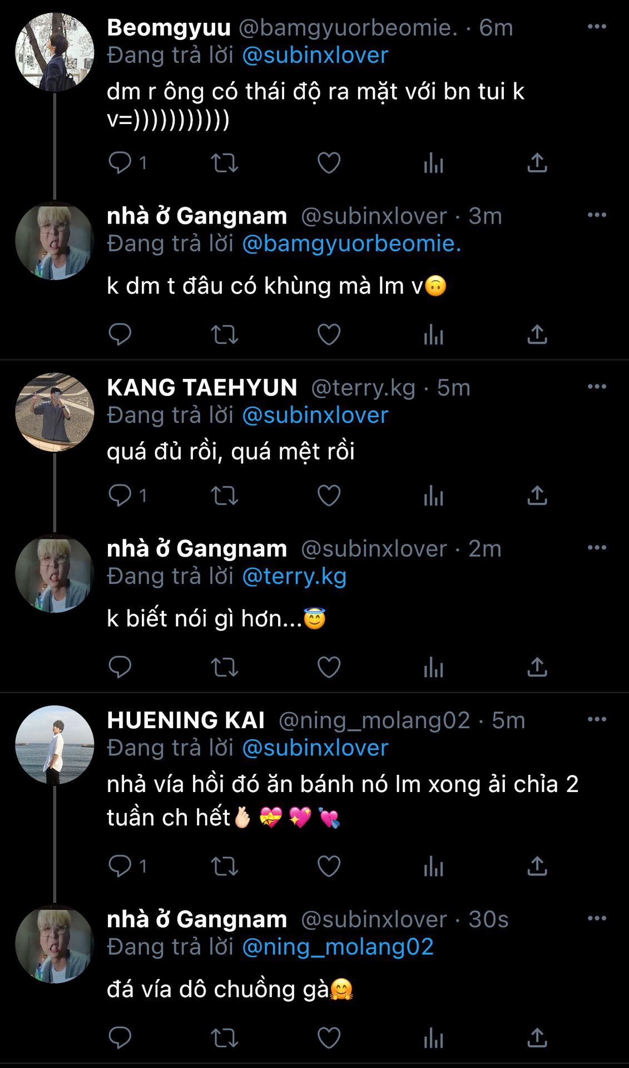Open @terry.kg mention link in reply
629x1068 pixels.
(x=294, y=576)
